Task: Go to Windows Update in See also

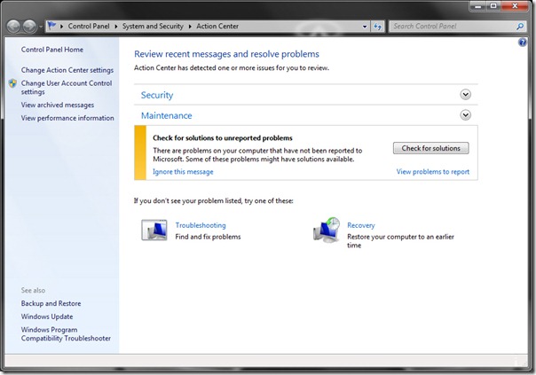Action: pos(47,316)
